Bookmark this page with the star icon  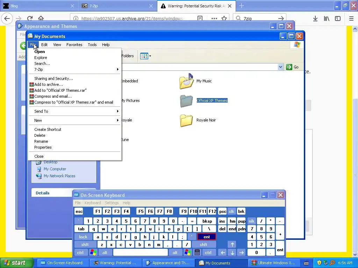[224, 18]
